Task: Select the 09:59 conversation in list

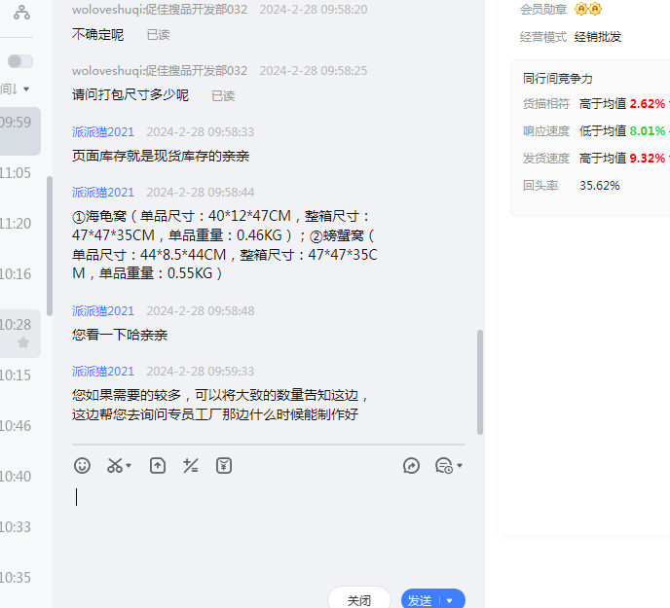Action: (20, 130)
